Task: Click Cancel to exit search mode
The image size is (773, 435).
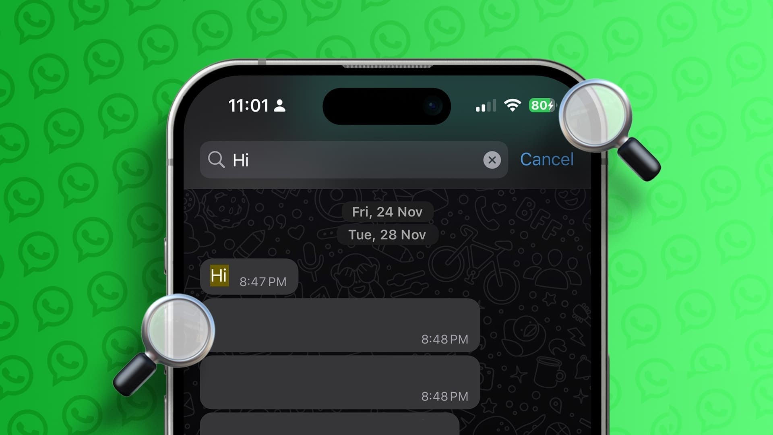Action: 547,159
